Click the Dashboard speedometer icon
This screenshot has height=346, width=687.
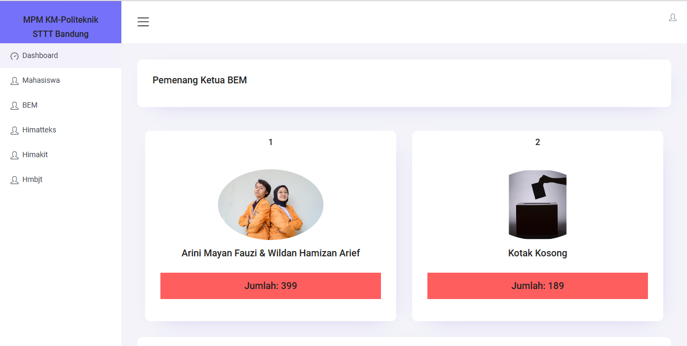[15, 56]
